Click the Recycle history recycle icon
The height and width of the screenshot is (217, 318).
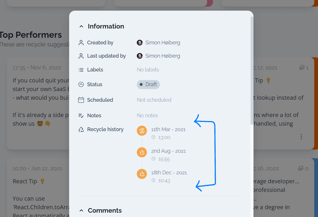pyautogui.click(x=81, y=129)
